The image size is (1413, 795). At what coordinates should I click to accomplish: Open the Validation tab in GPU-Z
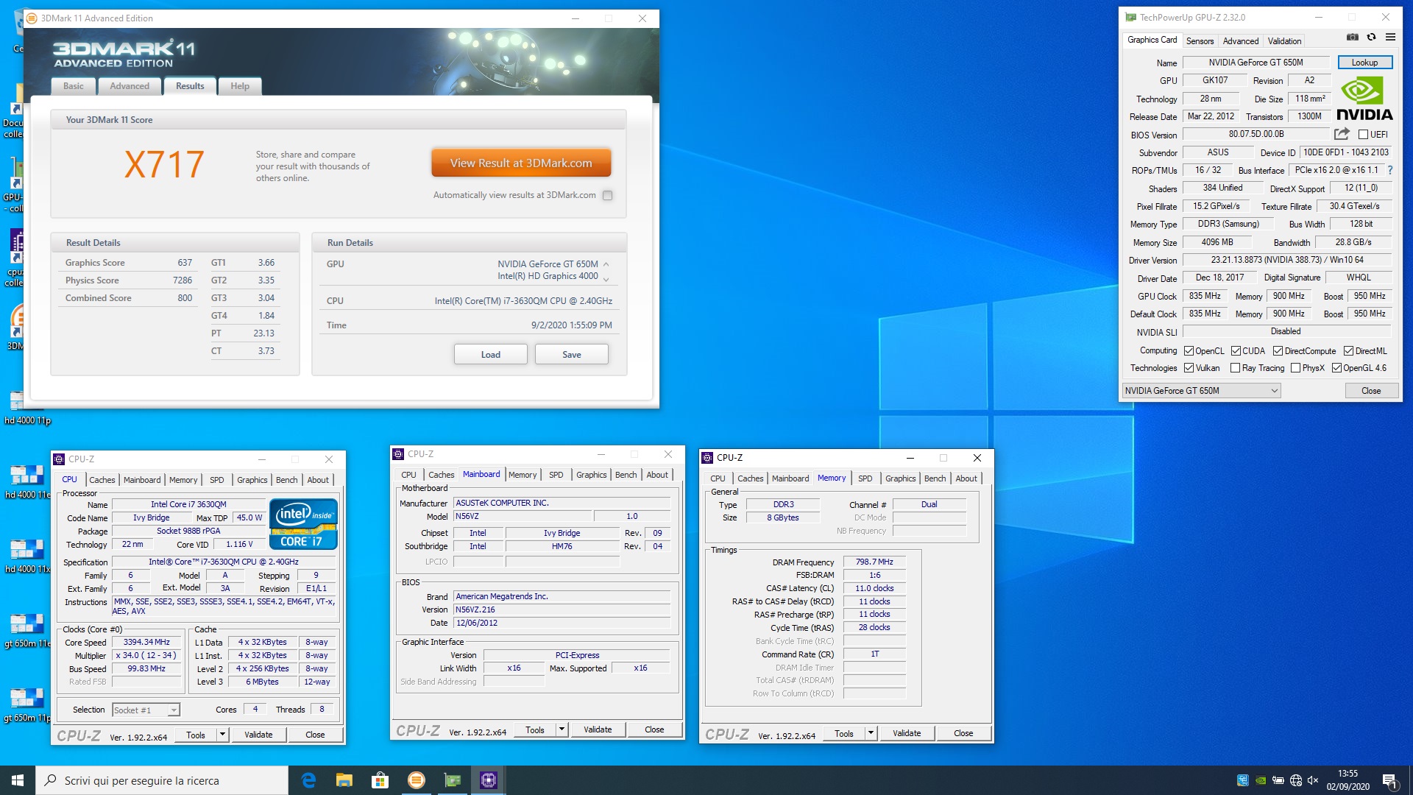click(x=1284, y=41)
